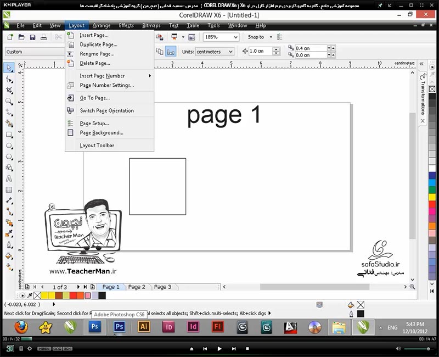Screen dimensions: 439x357
Task: Expand Insert Page Number submenu arrow
Action: click(150, 76)
